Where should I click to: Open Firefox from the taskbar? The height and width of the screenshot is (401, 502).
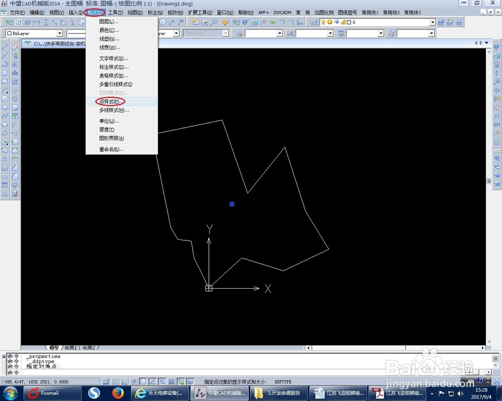point(118,393)
